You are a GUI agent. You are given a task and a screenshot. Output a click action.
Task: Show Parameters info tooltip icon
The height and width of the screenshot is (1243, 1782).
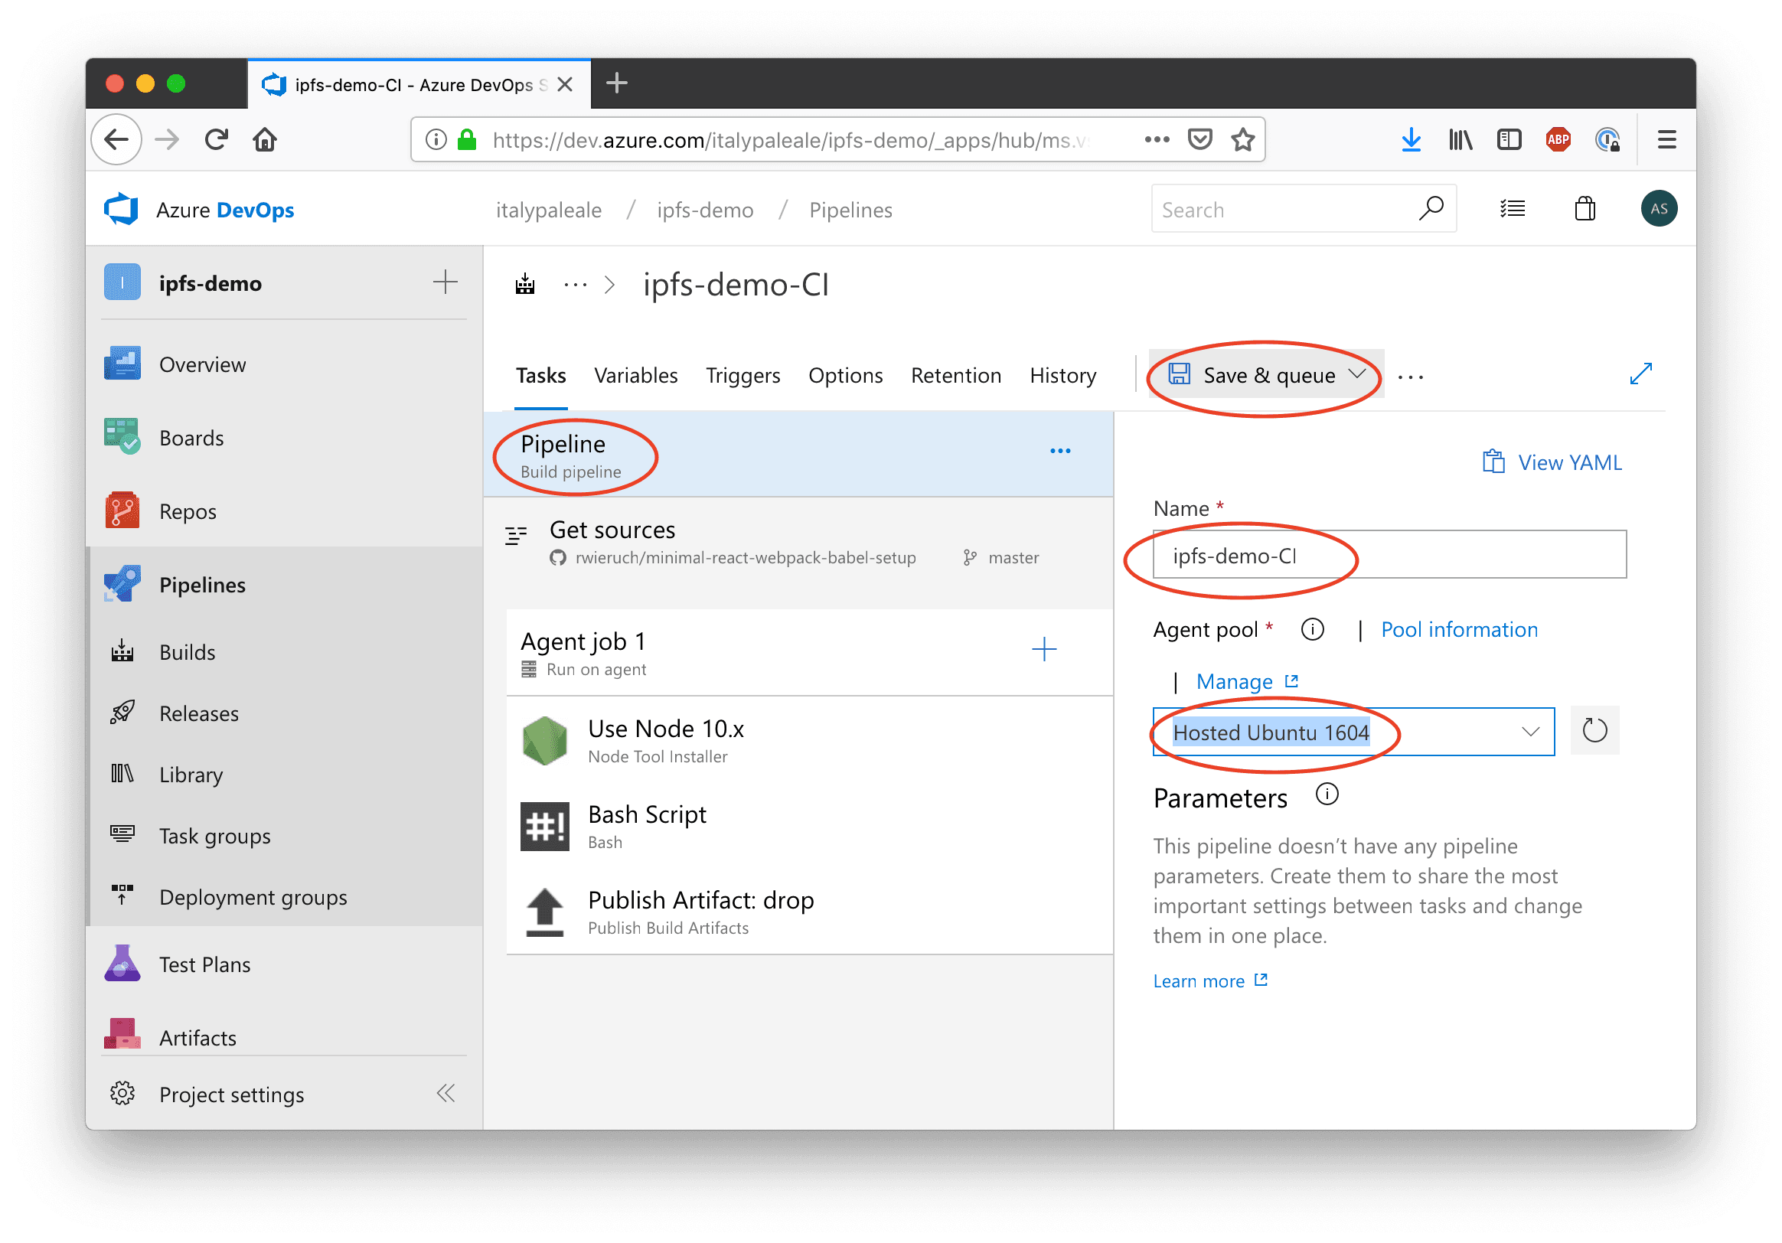1327,795
